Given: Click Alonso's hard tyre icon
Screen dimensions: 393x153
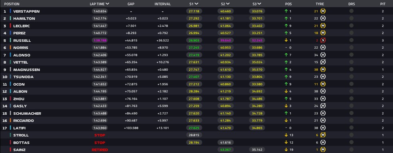Looking at the screenshot, I should tap(323, 55).
